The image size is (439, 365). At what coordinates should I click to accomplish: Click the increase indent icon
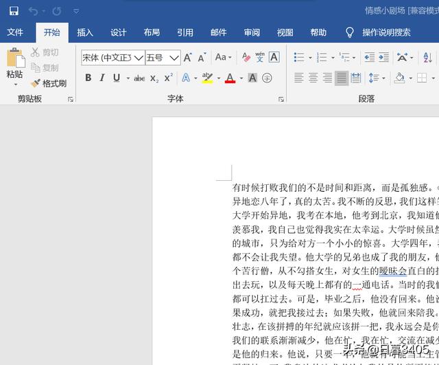coord(386,58)
